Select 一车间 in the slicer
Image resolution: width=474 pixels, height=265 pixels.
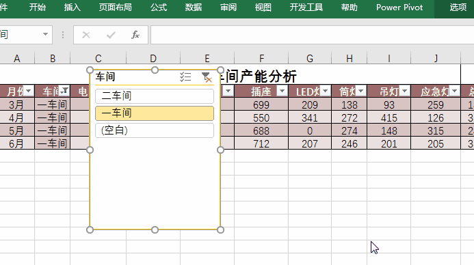[155, 113]
